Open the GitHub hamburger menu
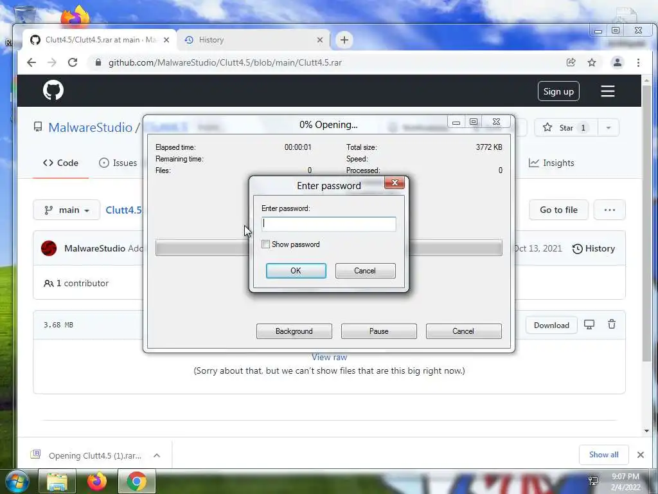 608,91
